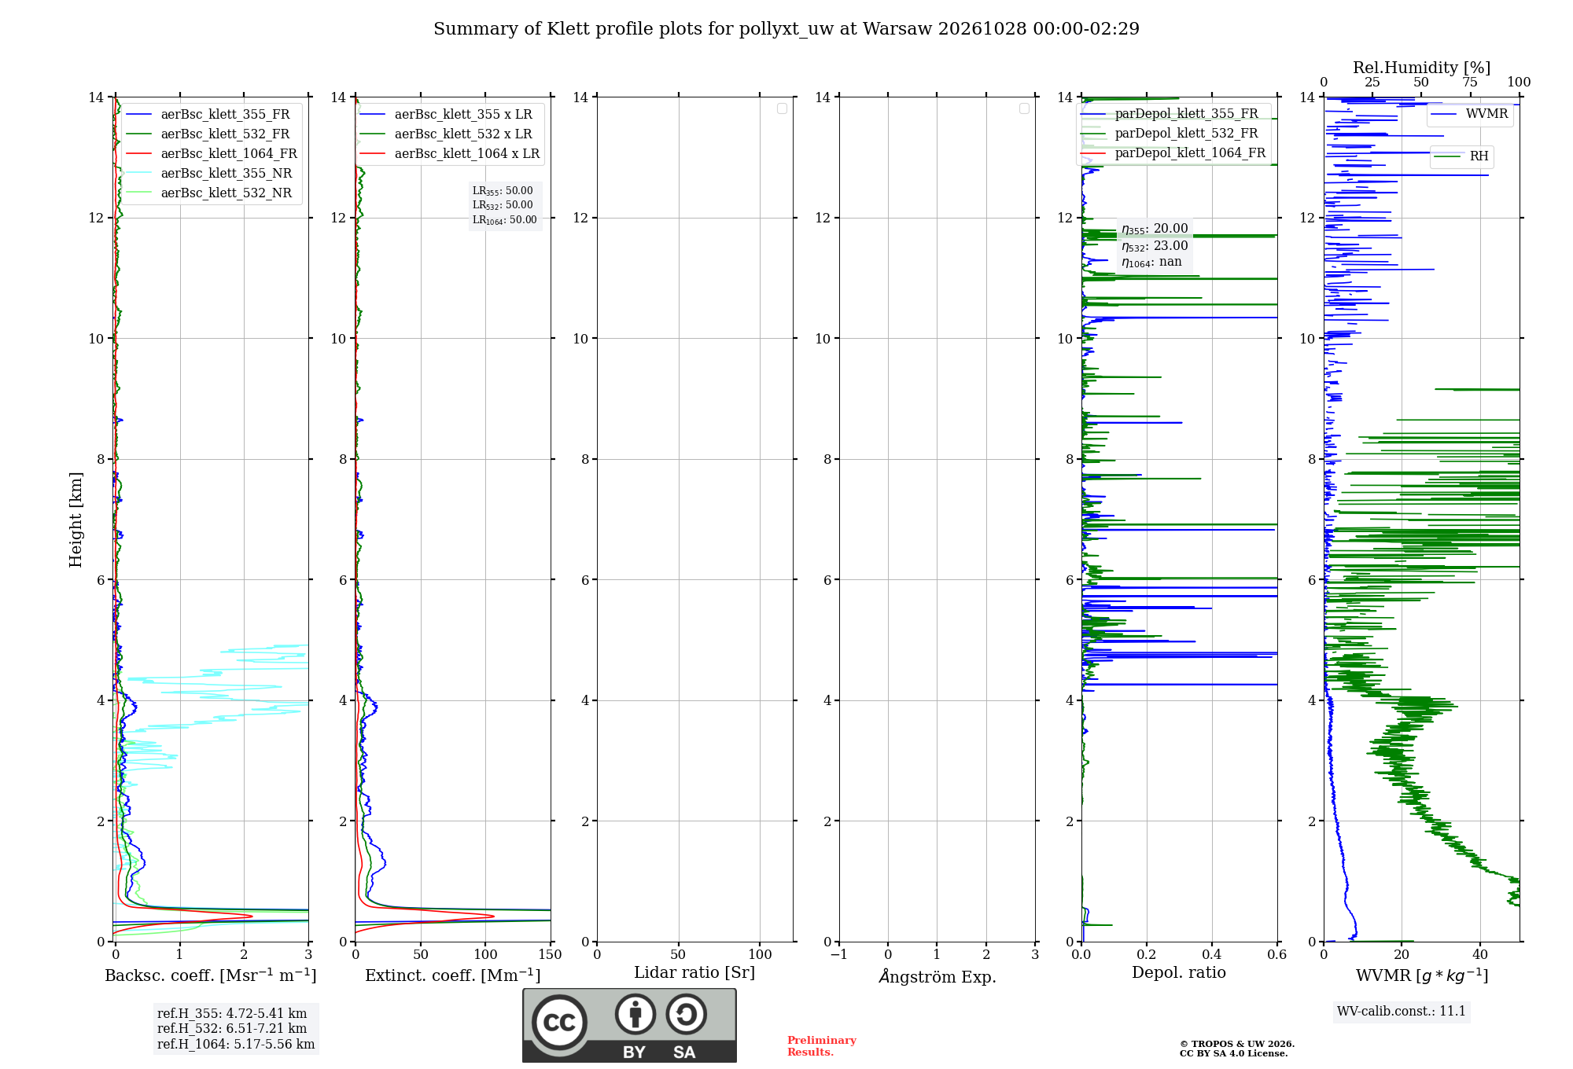
Task: Click ref.H_1064: 5.17-5.56 km text
Action: click(x=236, y=1045)
